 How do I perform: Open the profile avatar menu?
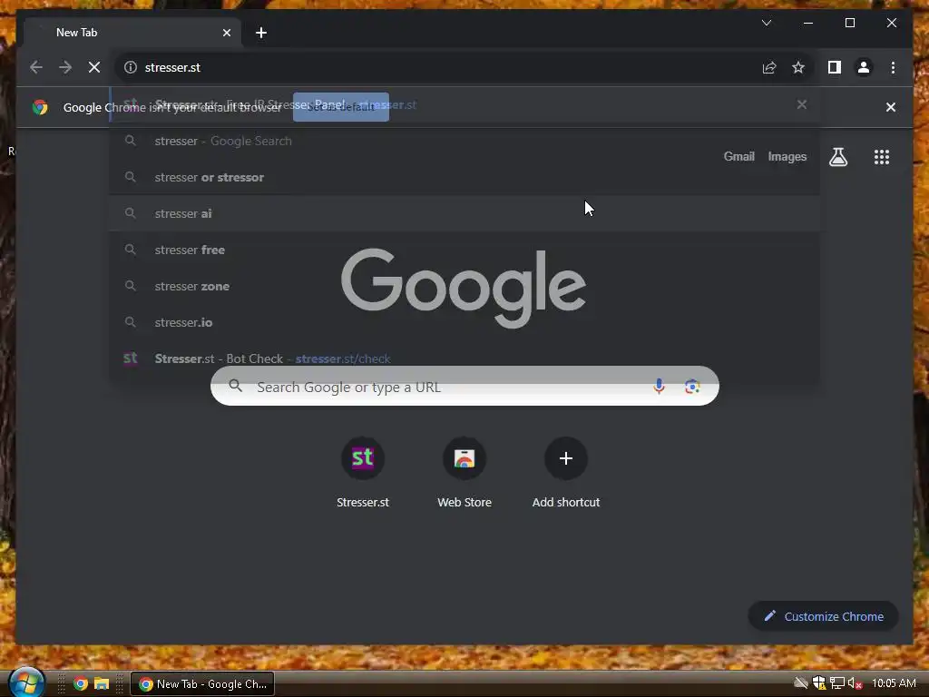(x=864, y=67)
